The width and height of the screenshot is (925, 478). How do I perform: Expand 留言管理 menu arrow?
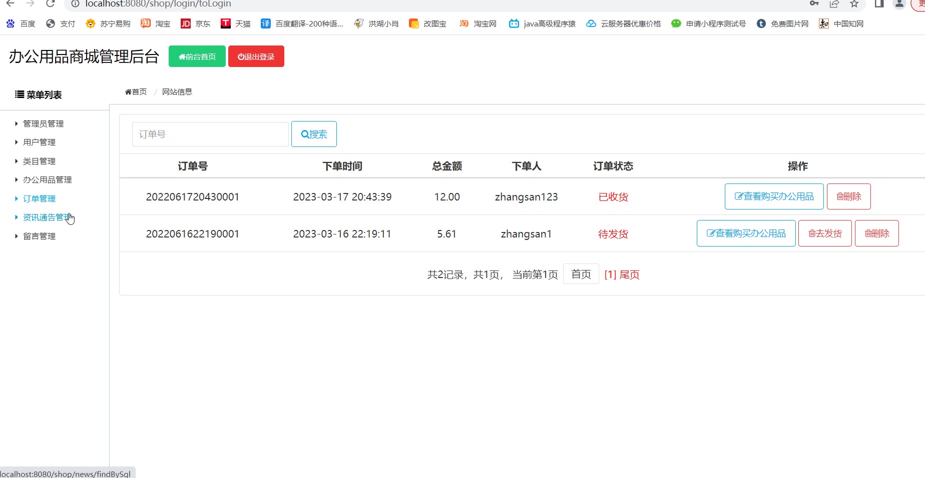[17, 236]
